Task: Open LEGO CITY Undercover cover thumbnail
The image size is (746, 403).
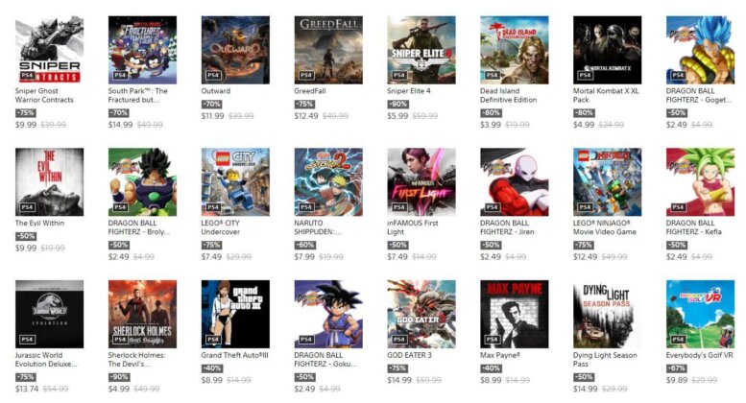Action: (235, 182)
